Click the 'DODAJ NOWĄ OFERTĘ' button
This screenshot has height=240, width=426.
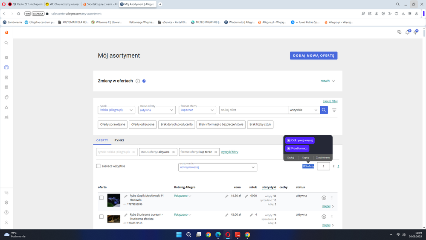[x=313, y=56]
